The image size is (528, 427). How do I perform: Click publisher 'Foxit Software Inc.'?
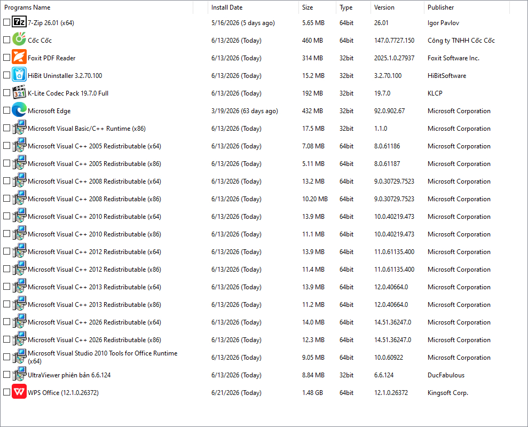click(x=453, y=58)
